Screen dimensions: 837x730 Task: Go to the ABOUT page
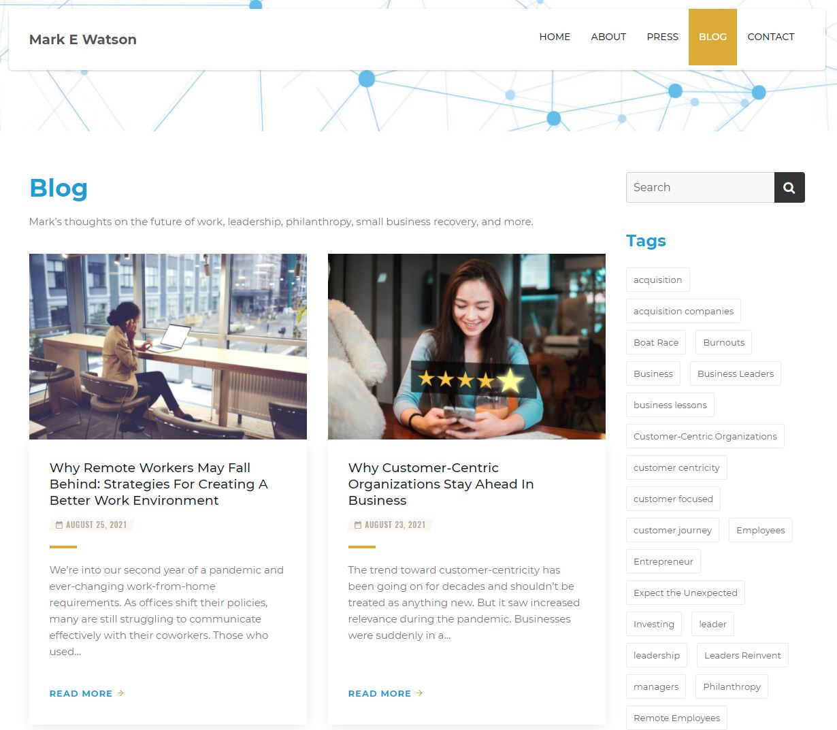(x=608, y=37)
